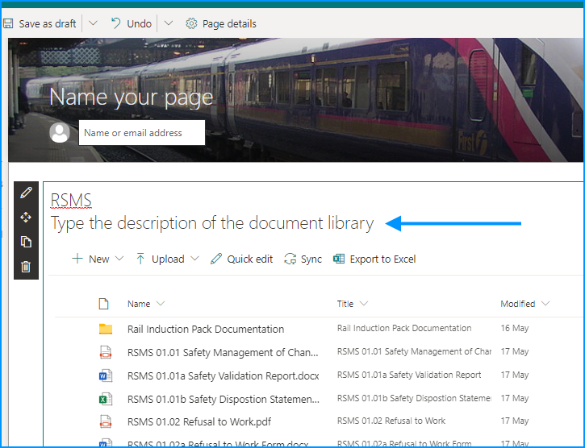Image resolution: width=585 pixels, height=448 pixels.
Task: Open Rail Induction Pack Documentation folder
Action: tap(206, 329)
